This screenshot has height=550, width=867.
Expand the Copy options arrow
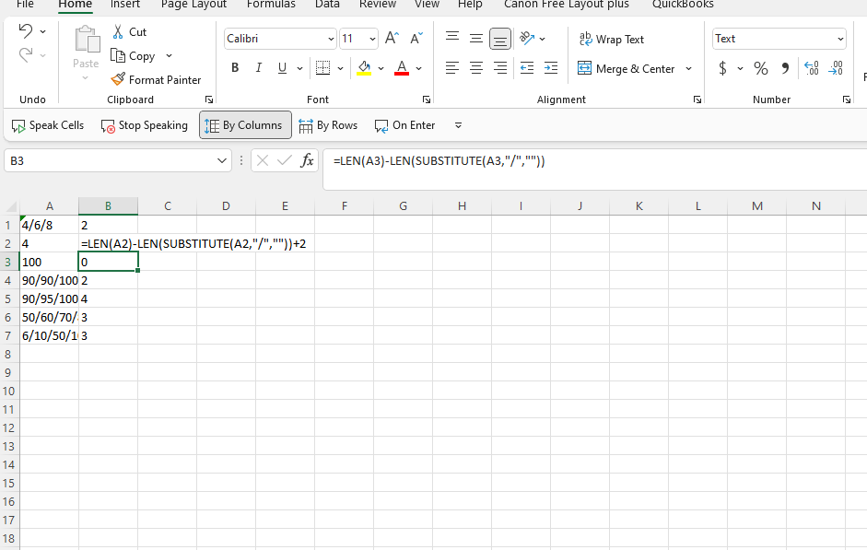coord(170,56)
